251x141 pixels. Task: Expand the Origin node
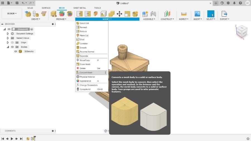8,43
